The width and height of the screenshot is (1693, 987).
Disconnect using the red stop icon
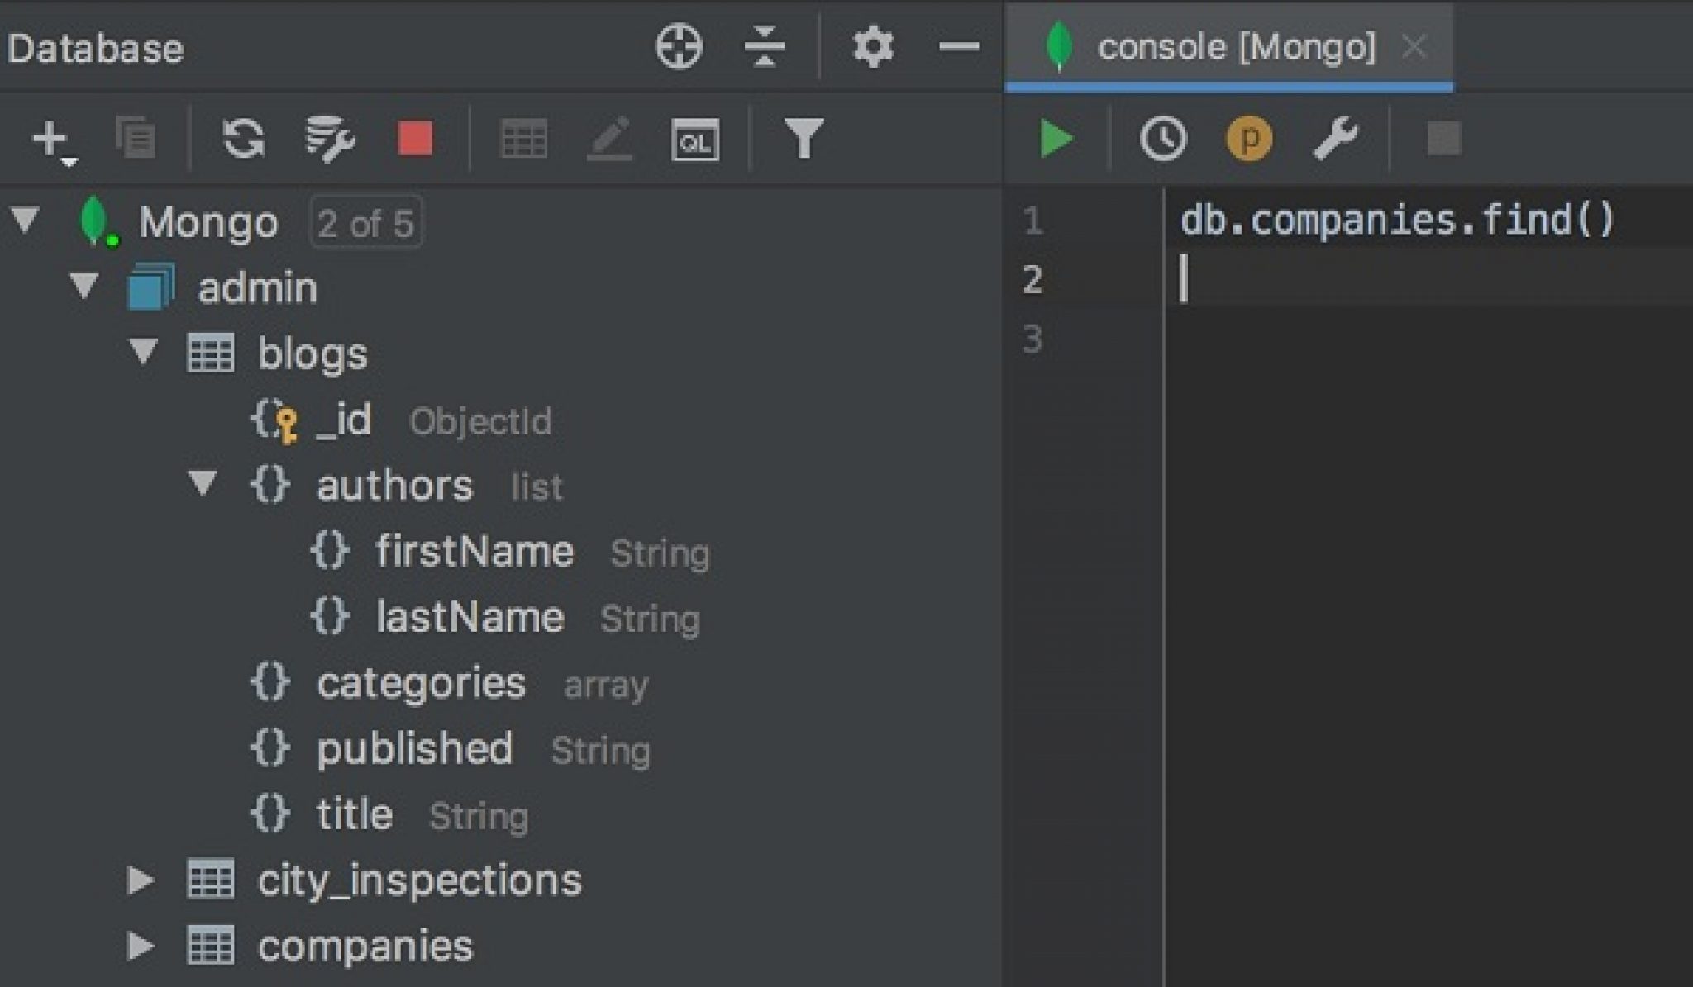point(415,139)
